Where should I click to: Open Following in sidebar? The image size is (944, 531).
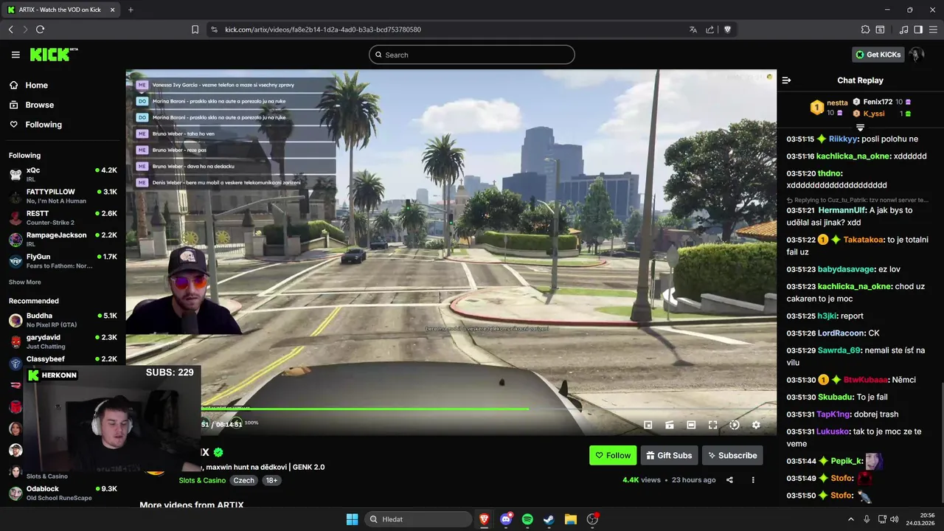point(36,125)
